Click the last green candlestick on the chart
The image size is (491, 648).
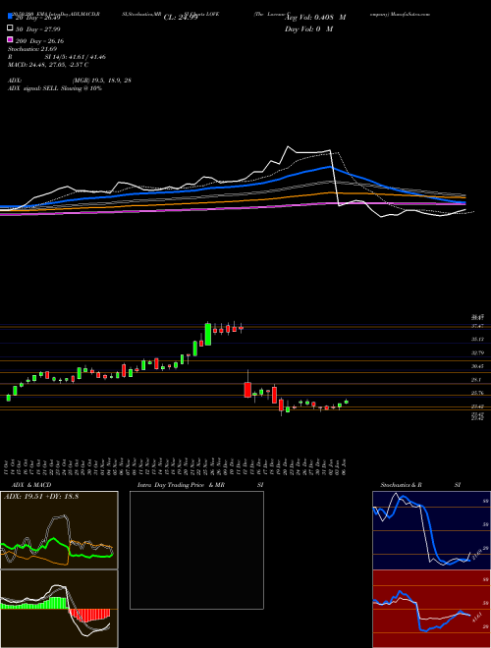[347, 402]
